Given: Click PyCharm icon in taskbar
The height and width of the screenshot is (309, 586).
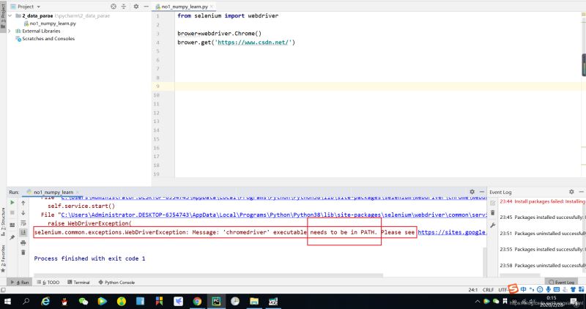Looking at the screenshot, I should [x=216, y=301].
